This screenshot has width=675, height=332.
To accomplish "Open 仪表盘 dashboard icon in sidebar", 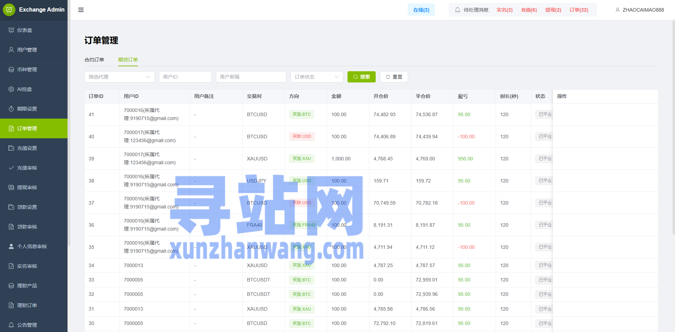I will point(11,30).
